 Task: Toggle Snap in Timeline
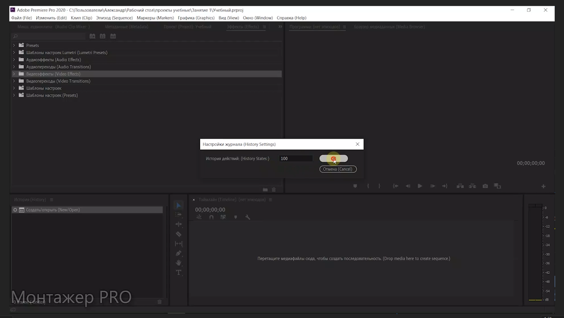211,217
